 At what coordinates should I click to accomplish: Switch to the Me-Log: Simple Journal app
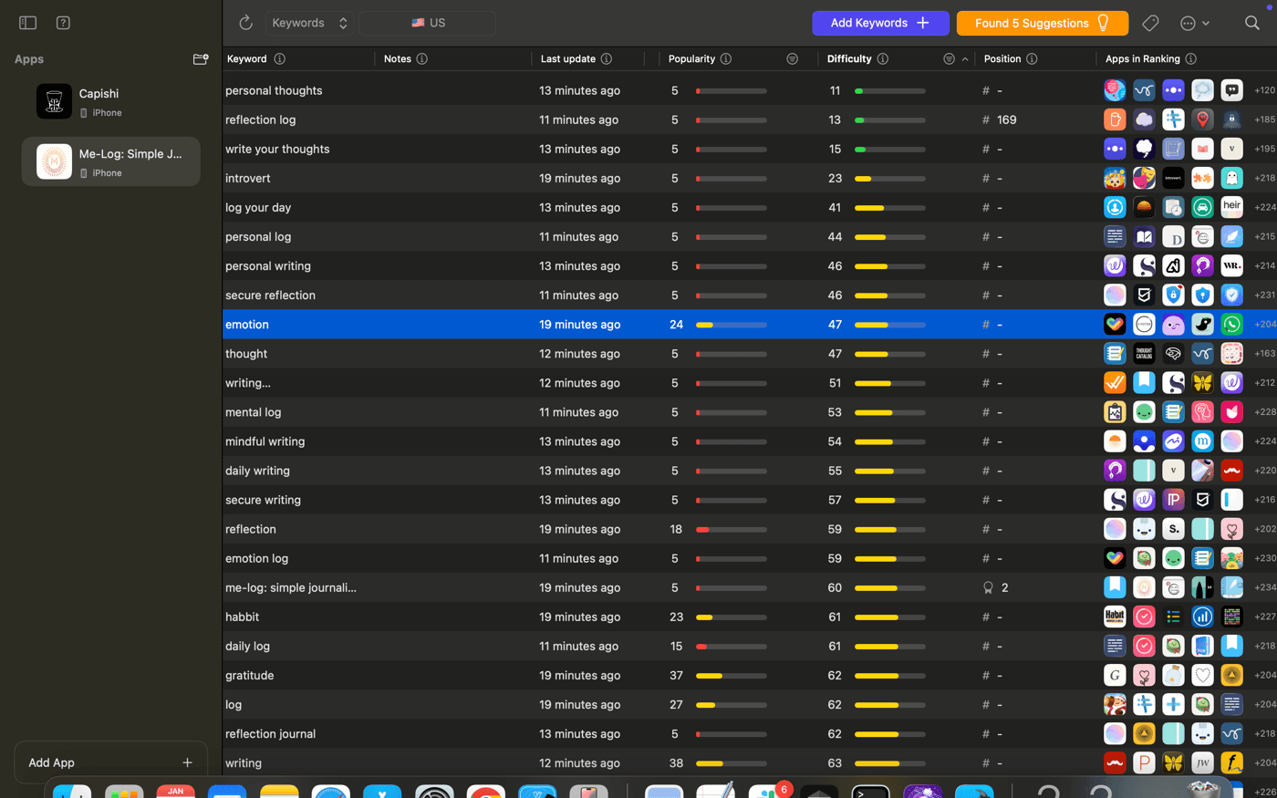point(109,161)
